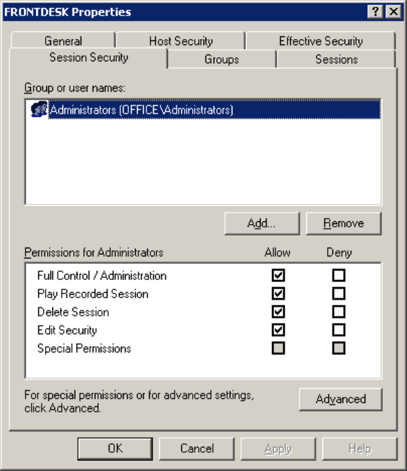Check Deny for Full Control / Administration
Image resolution: width=407 pixels, height=471 pixels.
[338, 275]
